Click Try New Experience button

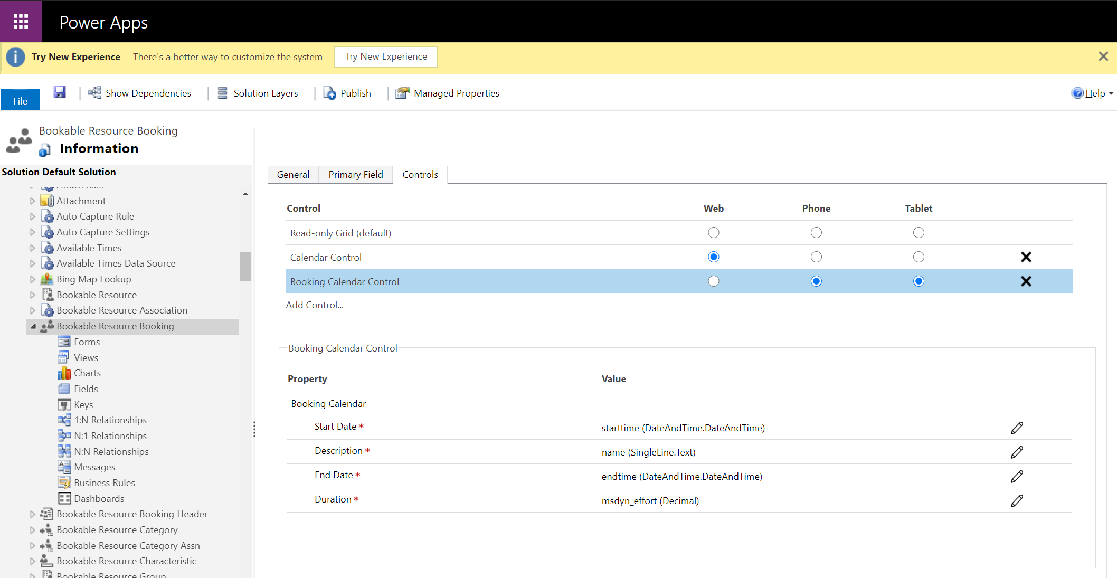[x=385, y=57]
